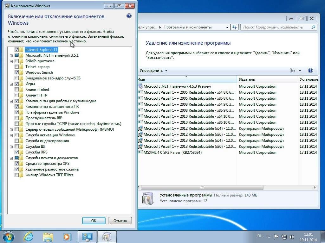This screenshot has width=325, height=243.
Task: Expand the Игры tree node
Action: pos(11,84)
